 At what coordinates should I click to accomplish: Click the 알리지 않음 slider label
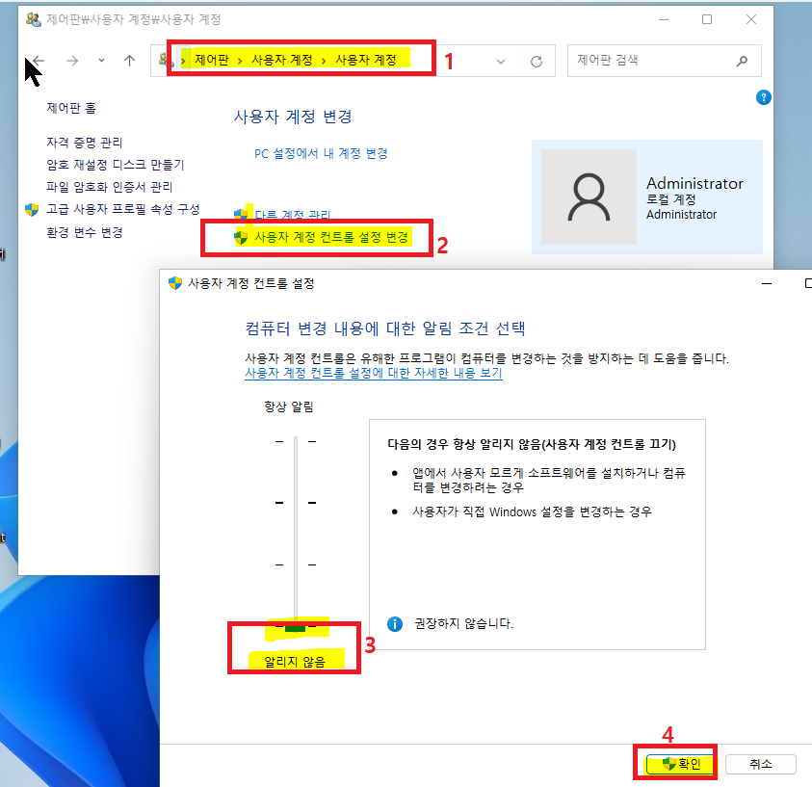tap(295, 661)
